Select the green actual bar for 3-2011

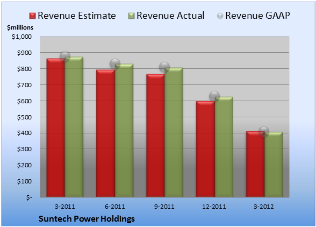click(x=74, y=127)
